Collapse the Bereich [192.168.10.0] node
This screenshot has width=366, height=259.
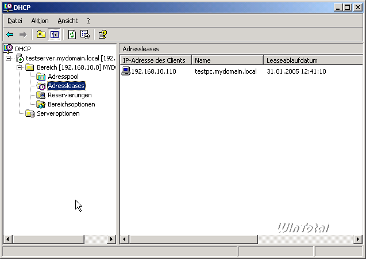tap(19, 67)
